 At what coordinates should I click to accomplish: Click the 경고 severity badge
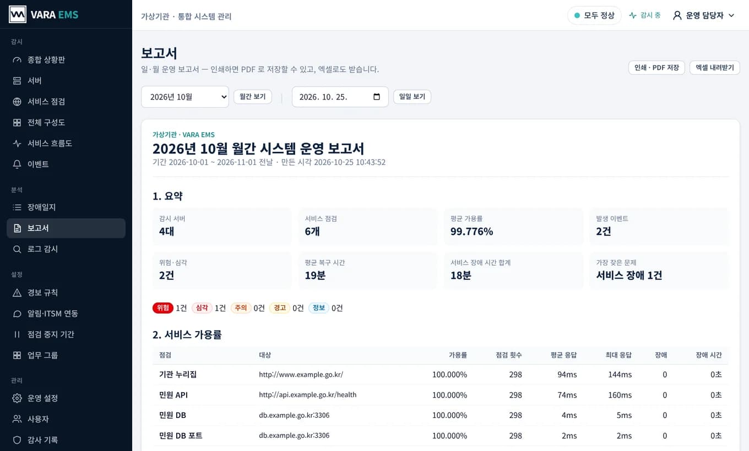[x=280, y=308]
